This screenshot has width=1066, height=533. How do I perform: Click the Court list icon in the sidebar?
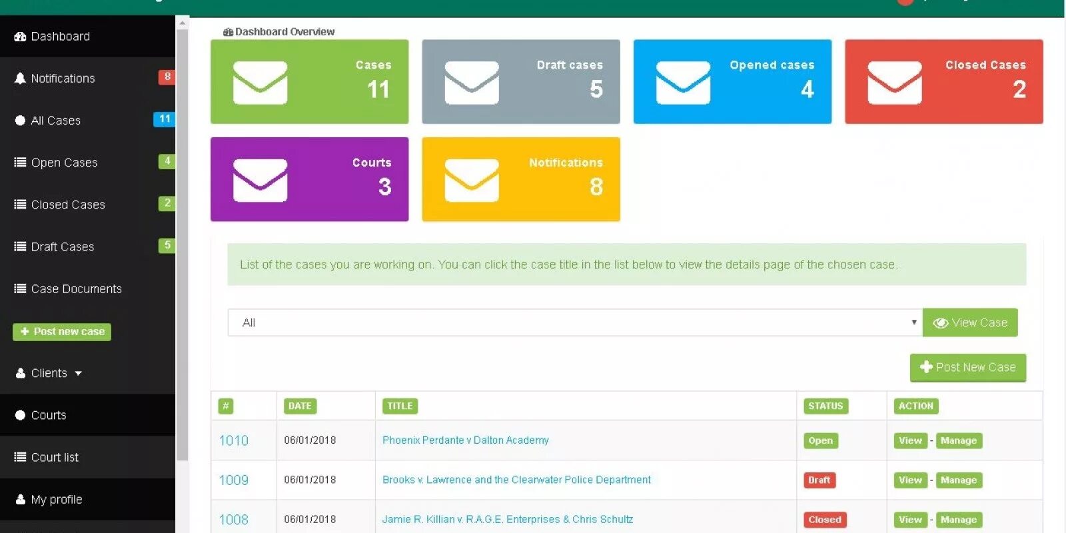click(x=20, y=457)
